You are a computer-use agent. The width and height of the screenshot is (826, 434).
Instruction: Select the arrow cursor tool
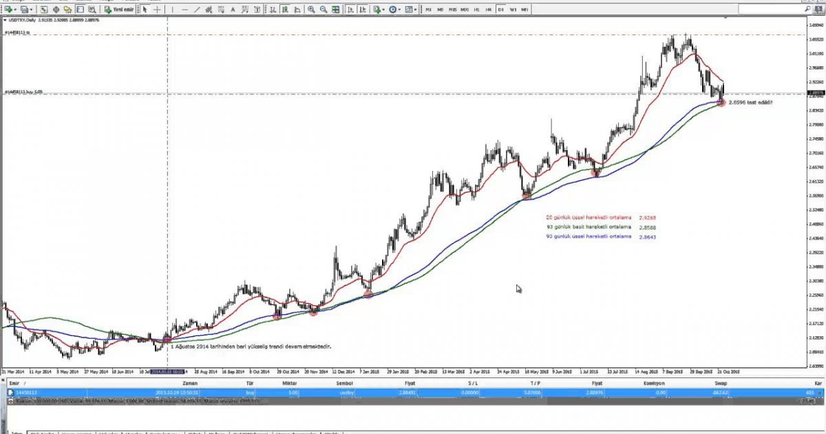(x=145, y=10)
